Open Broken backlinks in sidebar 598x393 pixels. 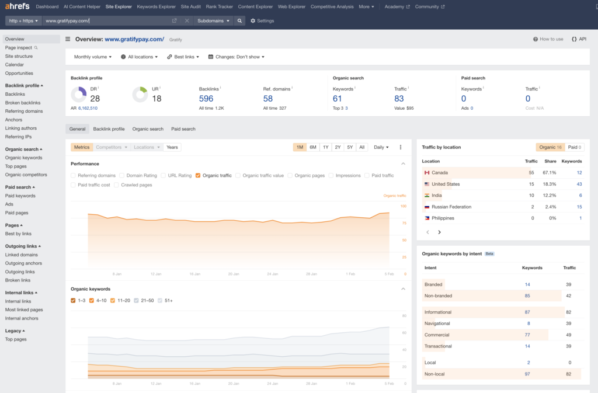click(23, 103)
